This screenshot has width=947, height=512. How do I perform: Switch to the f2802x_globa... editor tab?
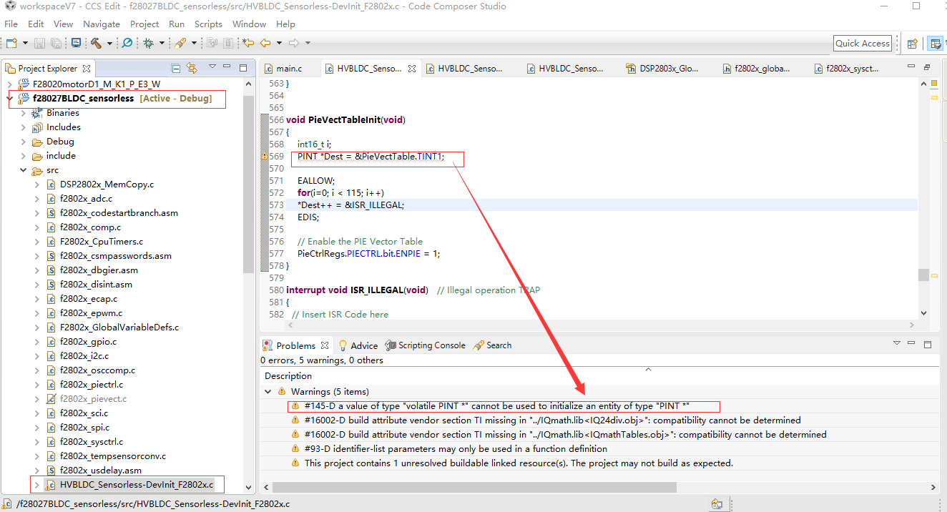click(x=756, y=69)
